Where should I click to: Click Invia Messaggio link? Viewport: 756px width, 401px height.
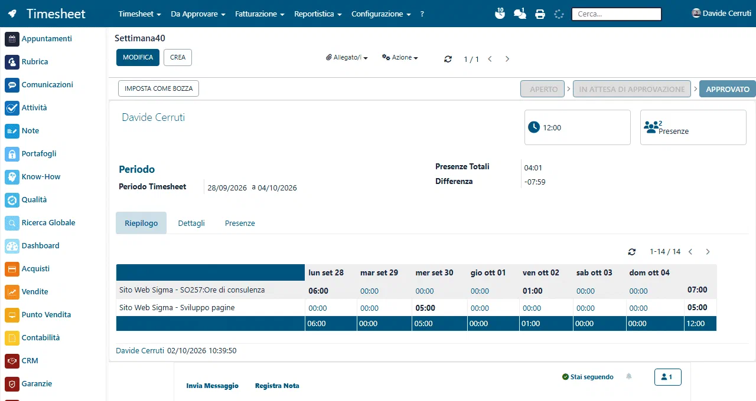[x=212, y=386]
